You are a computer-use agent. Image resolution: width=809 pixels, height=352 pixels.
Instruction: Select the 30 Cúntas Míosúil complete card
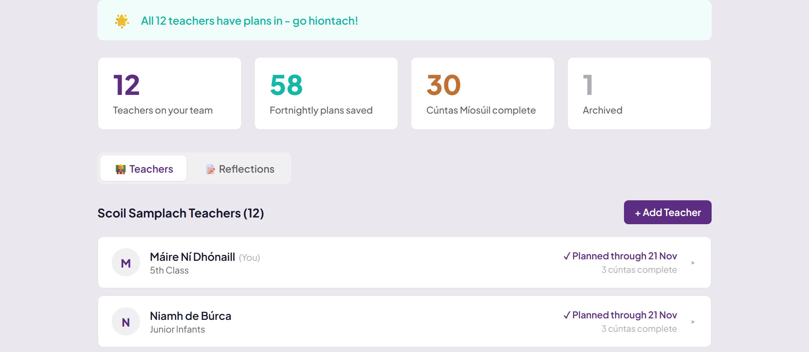(483, 93)
